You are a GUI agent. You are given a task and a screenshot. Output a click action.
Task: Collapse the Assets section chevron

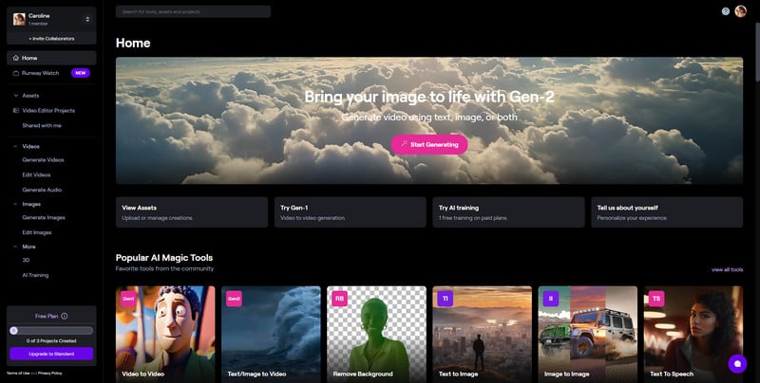(x=16, y=96)
